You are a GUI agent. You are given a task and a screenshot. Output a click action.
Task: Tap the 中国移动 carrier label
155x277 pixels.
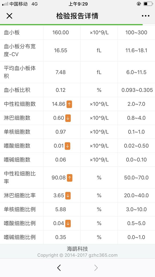click(x=18, y=4)
